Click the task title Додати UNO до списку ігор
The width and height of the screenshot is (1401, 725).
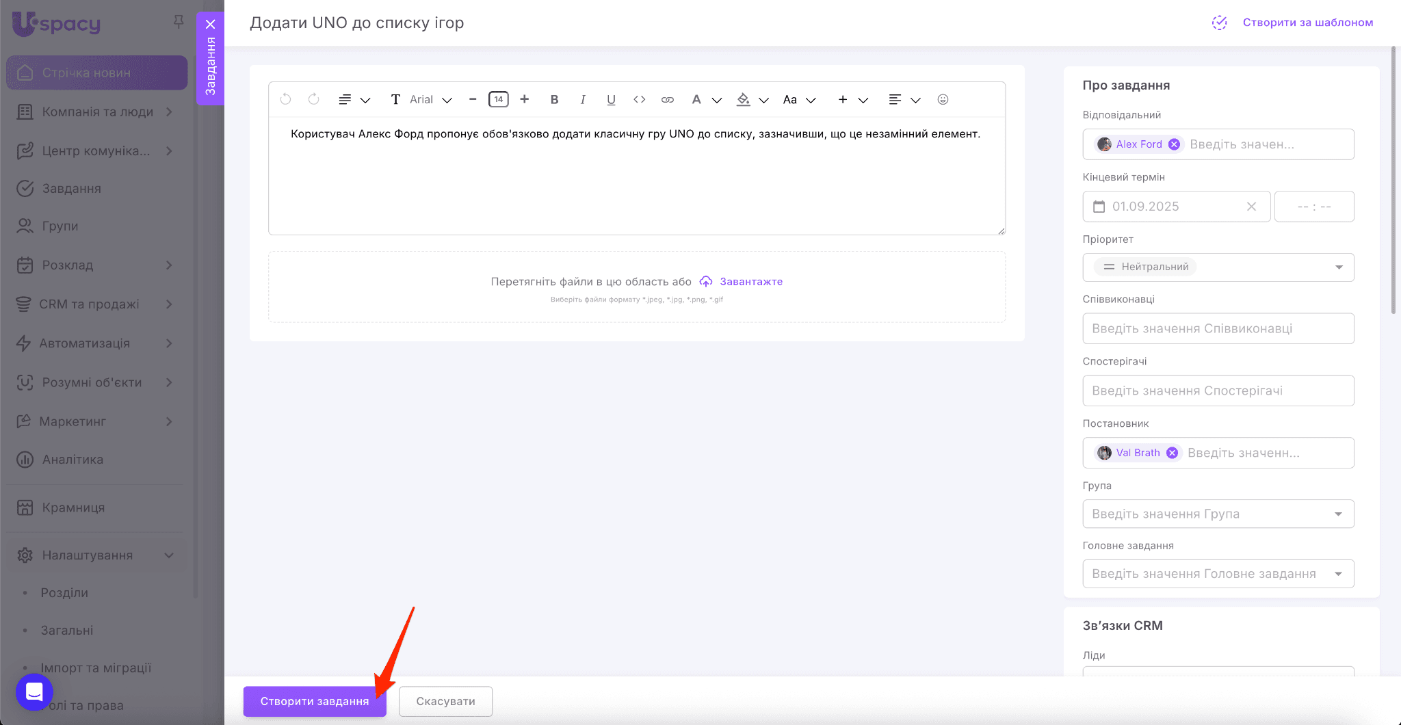(357, 23)
